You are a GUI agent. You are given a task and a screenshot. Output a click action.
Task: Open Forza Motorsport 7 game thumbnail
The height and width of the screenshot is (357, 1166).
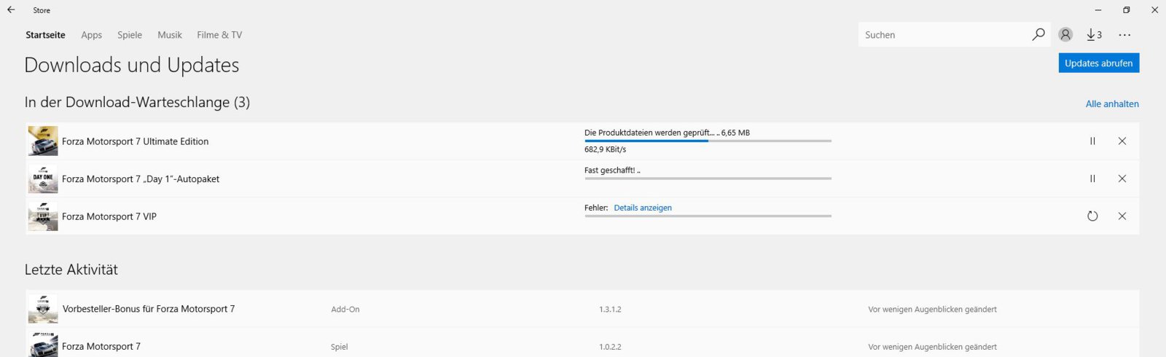[x=43, y=345]
